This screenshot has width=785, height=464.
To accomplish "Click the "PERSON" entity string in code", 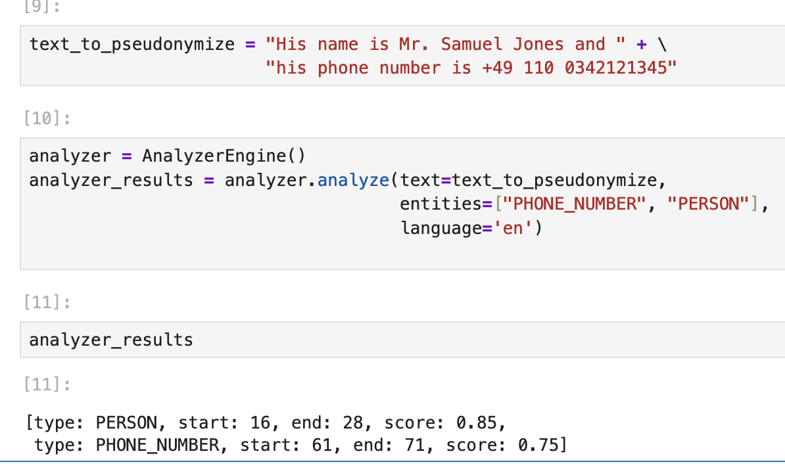I will (708, 204).
